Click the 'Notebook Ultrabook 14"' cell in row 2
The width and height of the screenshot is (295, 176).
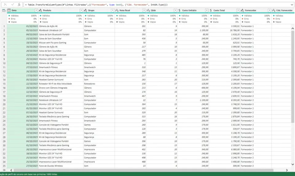(x=61, y=30)
